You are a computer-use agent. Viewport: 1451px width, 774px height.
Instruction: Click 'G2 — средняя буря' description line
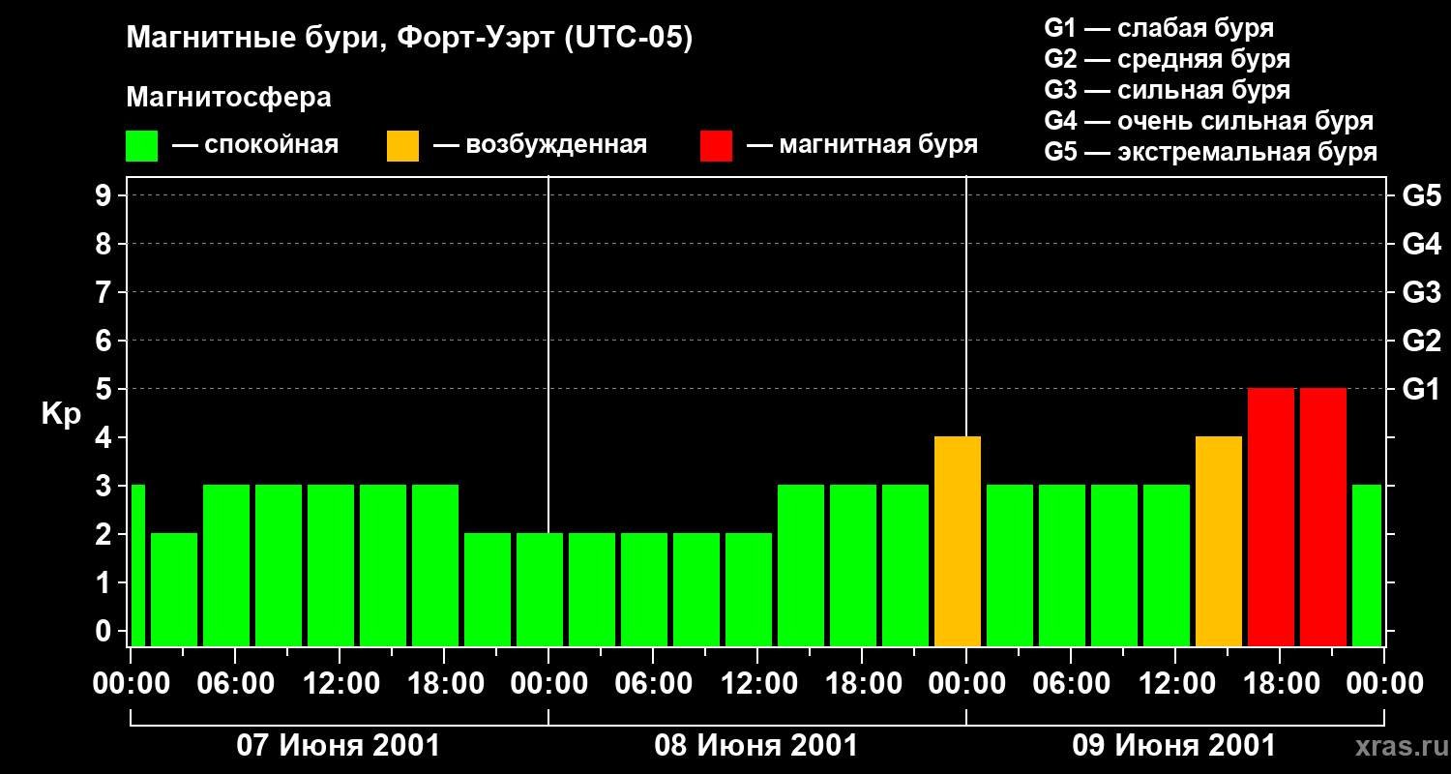[x=1168, y=58]
